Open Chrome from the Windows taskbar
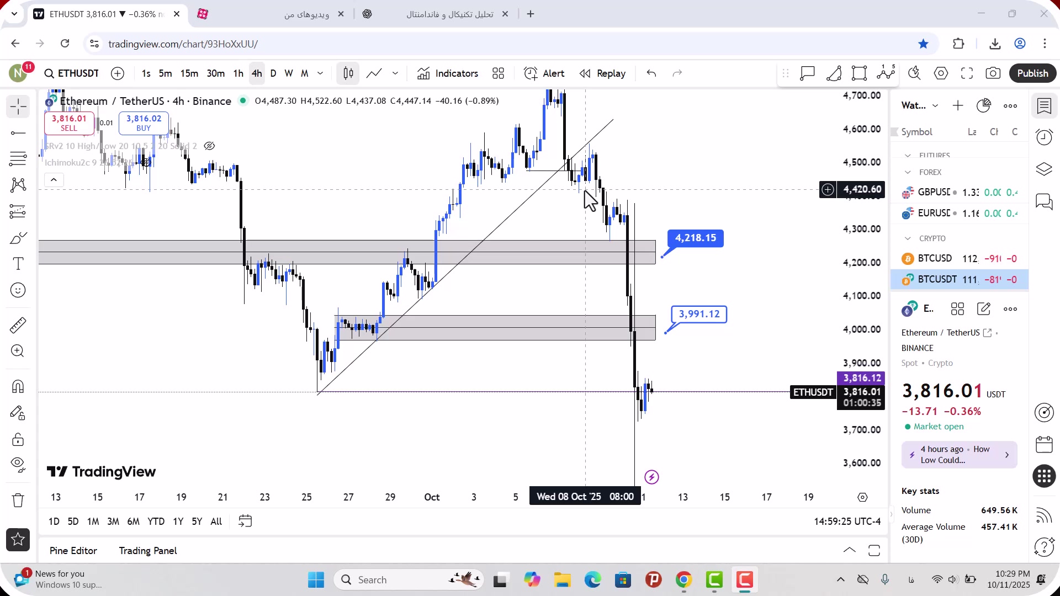Viewport: 1060px width, 596px height. (x=683, y=579)
